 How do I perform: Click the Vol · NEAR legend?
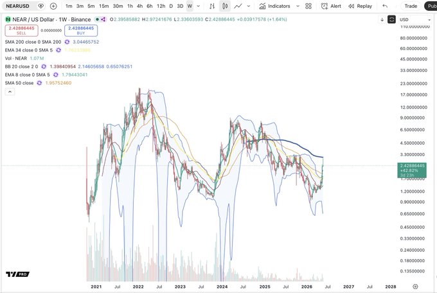click(x=16, y=58)
